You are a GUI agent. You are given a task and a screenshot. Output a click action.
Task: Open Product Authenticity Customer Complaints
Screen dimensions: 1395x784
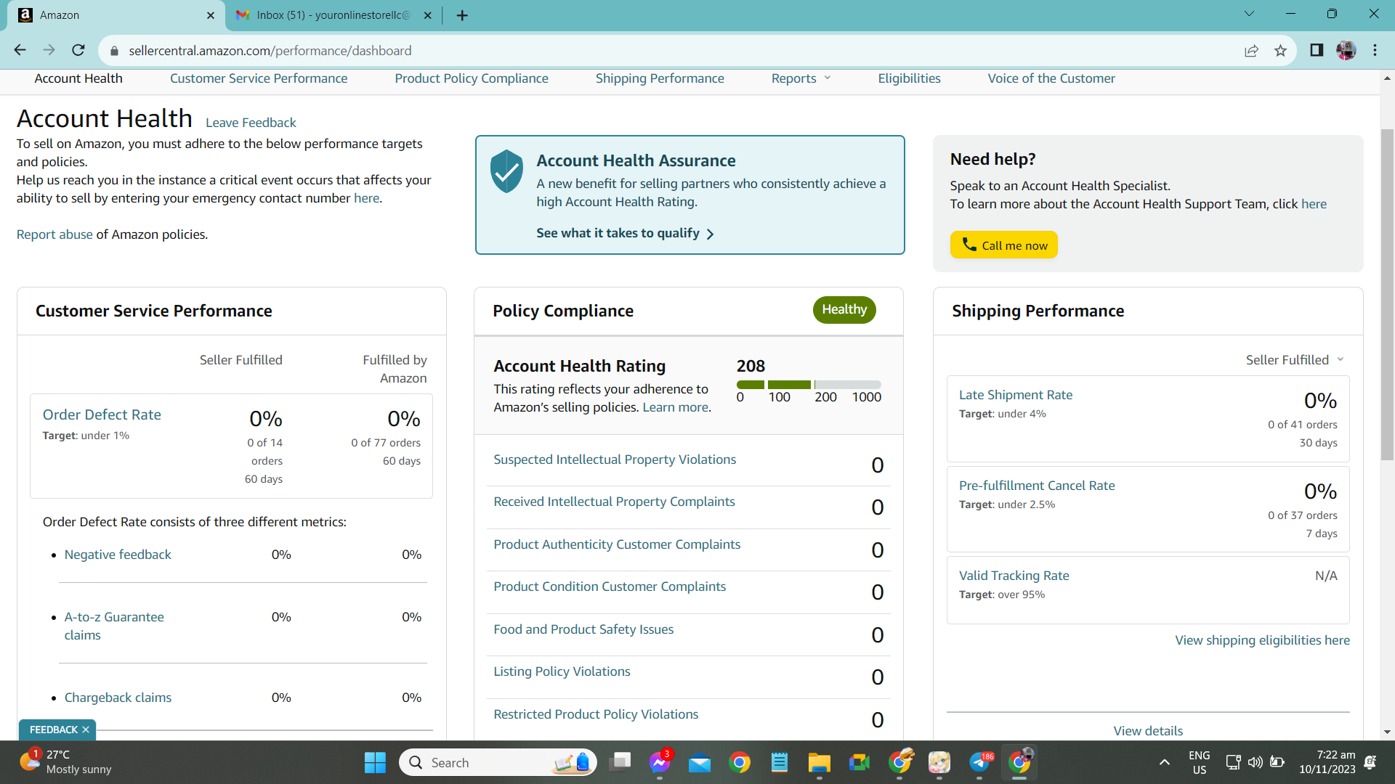tap(617, 544)
